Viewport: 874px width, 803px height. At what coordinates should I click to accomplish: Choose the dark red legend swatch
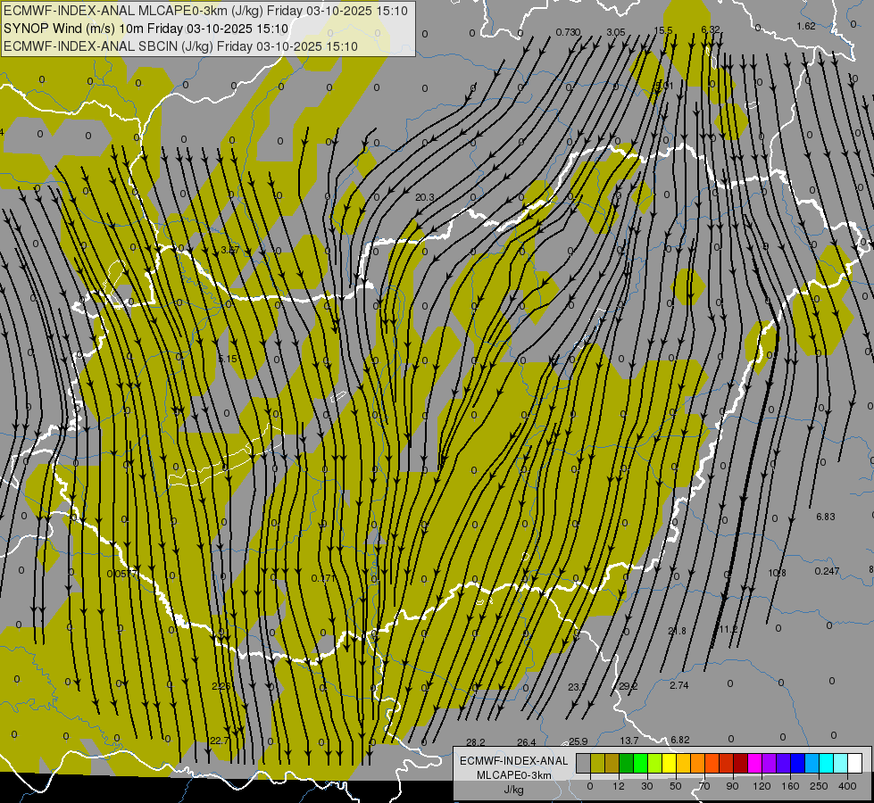tap(741, 763)
